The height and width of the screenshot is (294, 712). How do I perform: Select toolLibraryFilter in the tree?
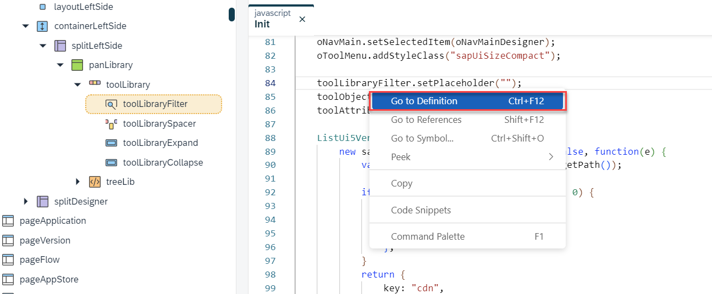(155, 104)
